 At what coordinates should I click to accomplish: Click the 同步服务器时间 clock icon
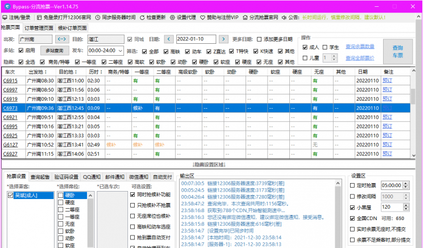tap(98, 18)
